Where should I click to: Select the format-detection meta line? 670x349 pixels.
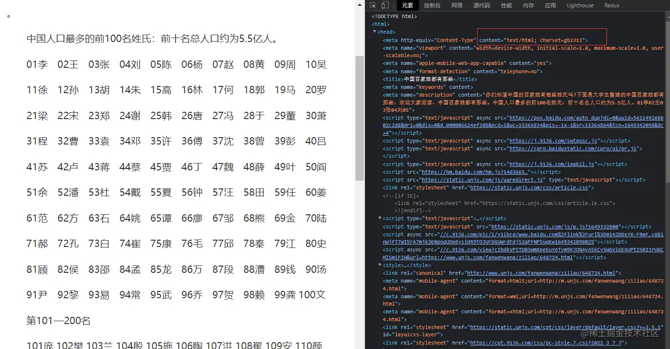(462, 71)
